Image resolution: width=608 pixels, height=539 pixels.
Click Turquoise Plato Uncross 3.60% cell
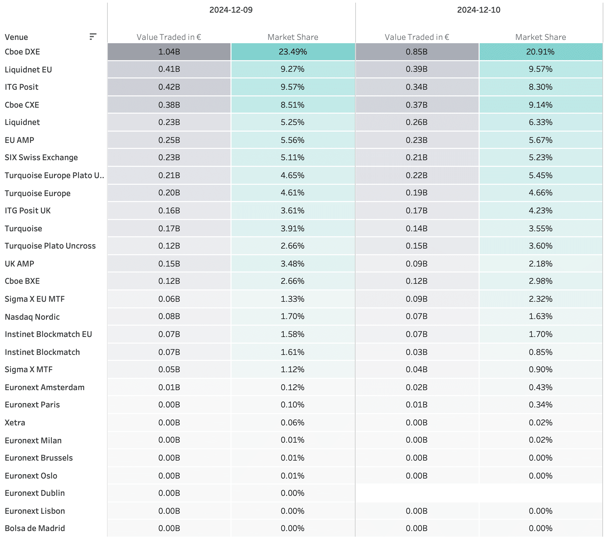coord(540,246)
